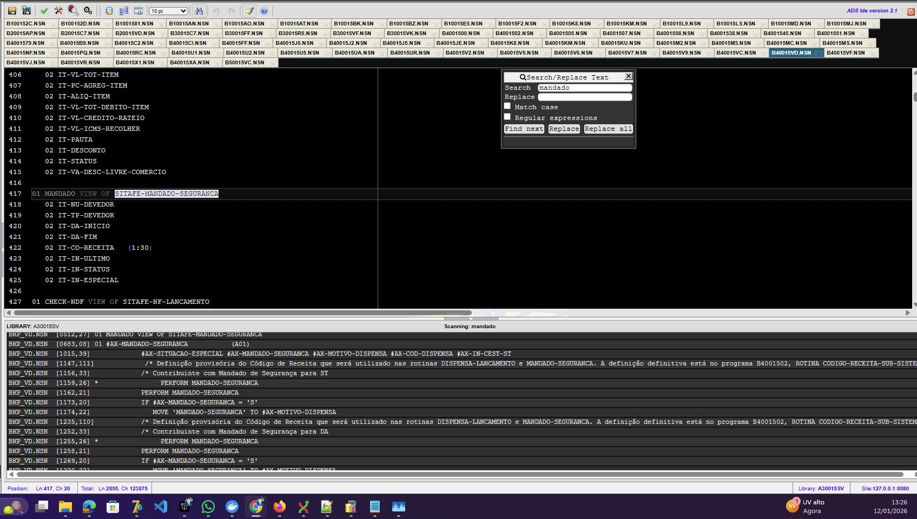917x519 pixels.
Task: Click the green checkmark toolbar icon
Action: tap(44, 11)
